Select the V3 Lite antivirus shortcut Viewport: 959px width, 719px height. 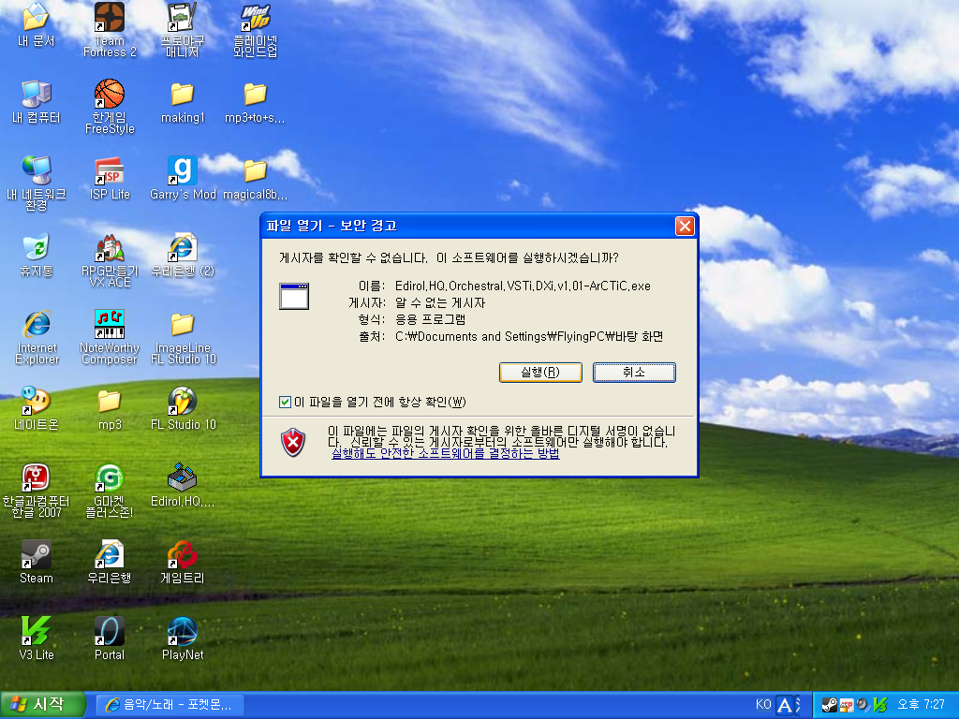coord(37,638)
